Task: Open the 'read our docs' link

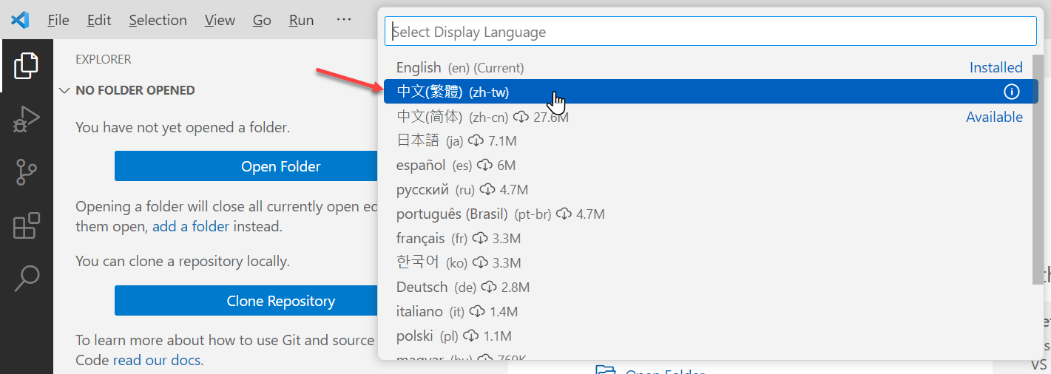Action: tap(157, 361)
